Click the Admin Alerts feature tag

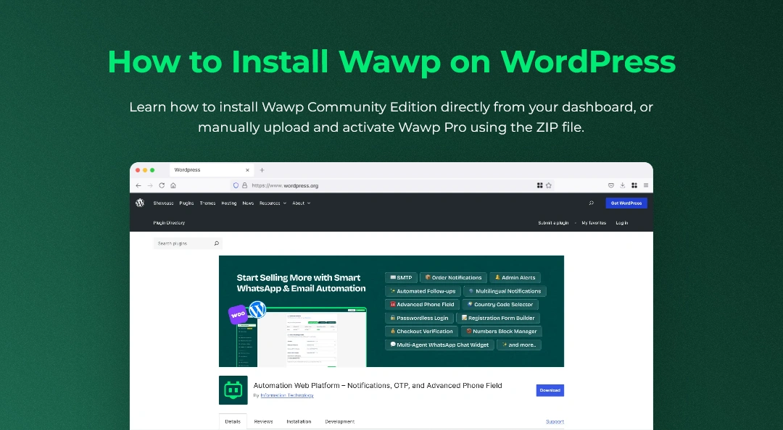click(515, 277)
